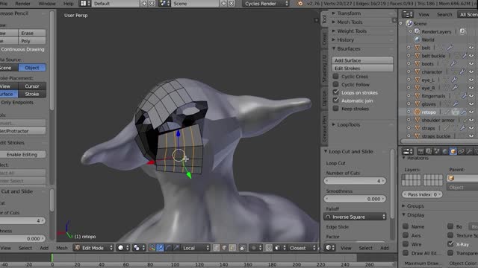The width and height of the screenshot is (478, 268).
Task: Select the translate manipulator arrow icon
Action: (x=160, y=248)
